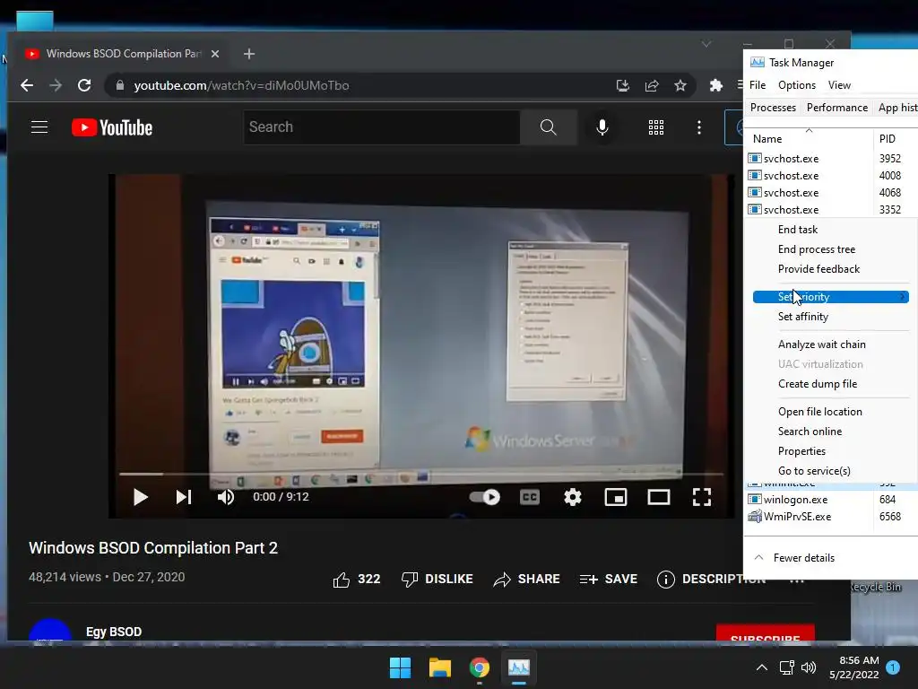Select winlogon.exe process row
This screenshot has width=918, height=689.
[x=831, y=500]
